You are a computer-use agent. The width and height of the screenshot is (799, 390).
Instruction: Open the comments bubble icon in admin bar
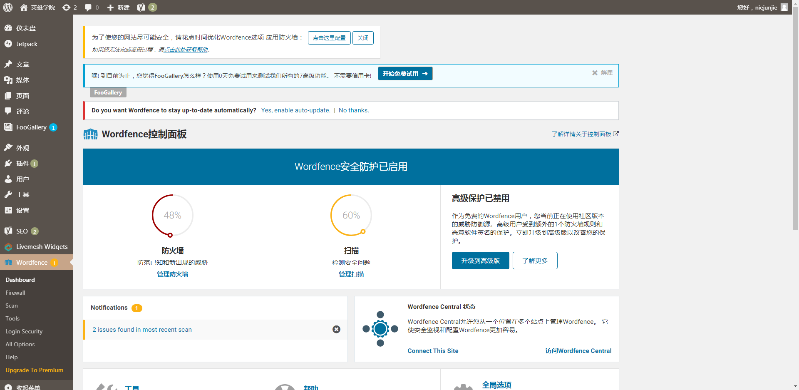click(x=92, y=7)
